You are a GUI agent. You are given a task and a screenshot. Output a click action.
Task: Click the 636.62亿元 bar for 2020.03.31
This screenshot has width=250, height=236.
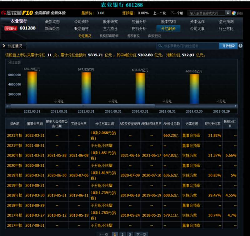point(140,88)
